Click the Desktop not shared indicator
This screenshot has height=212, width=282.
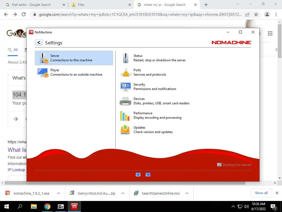(234, 165)
